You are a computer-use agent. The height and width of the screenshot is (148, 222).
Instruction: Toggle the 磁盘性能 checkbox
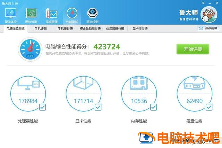coord(209,107)
